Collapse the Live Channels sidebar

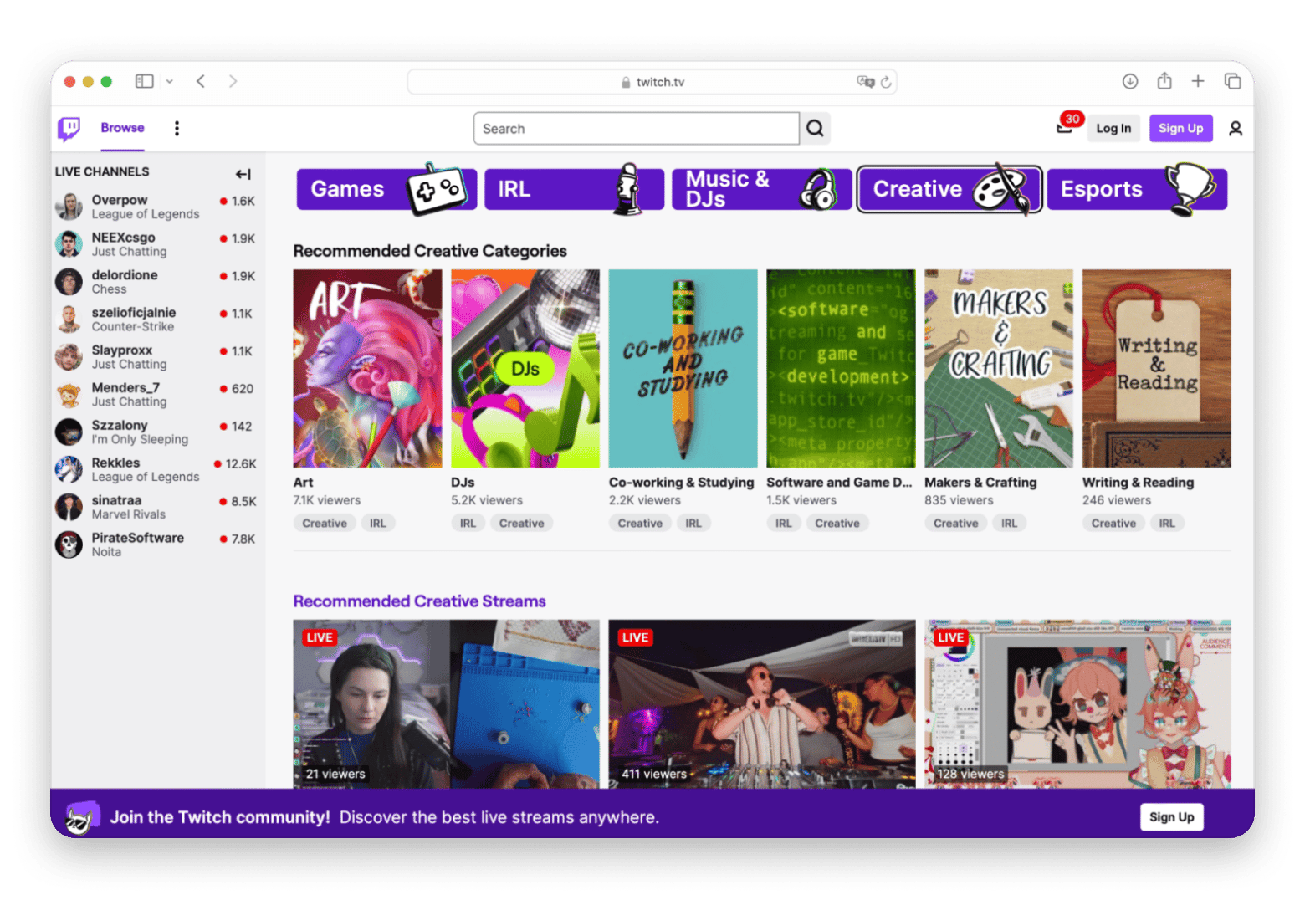pos(243,174)
